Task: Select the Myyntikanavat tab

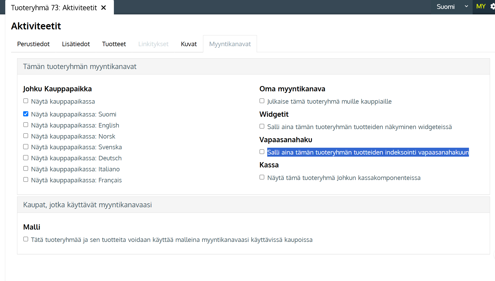Action: [230, 44]
